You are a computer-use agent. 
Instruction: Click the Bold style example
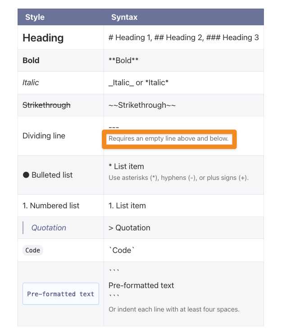click(x=31, y=60)
